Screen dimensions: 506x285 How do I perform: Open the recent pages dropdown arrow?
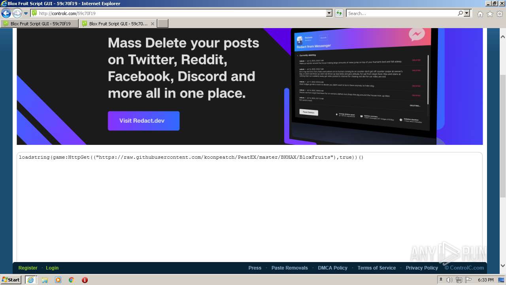click(26, 13)
